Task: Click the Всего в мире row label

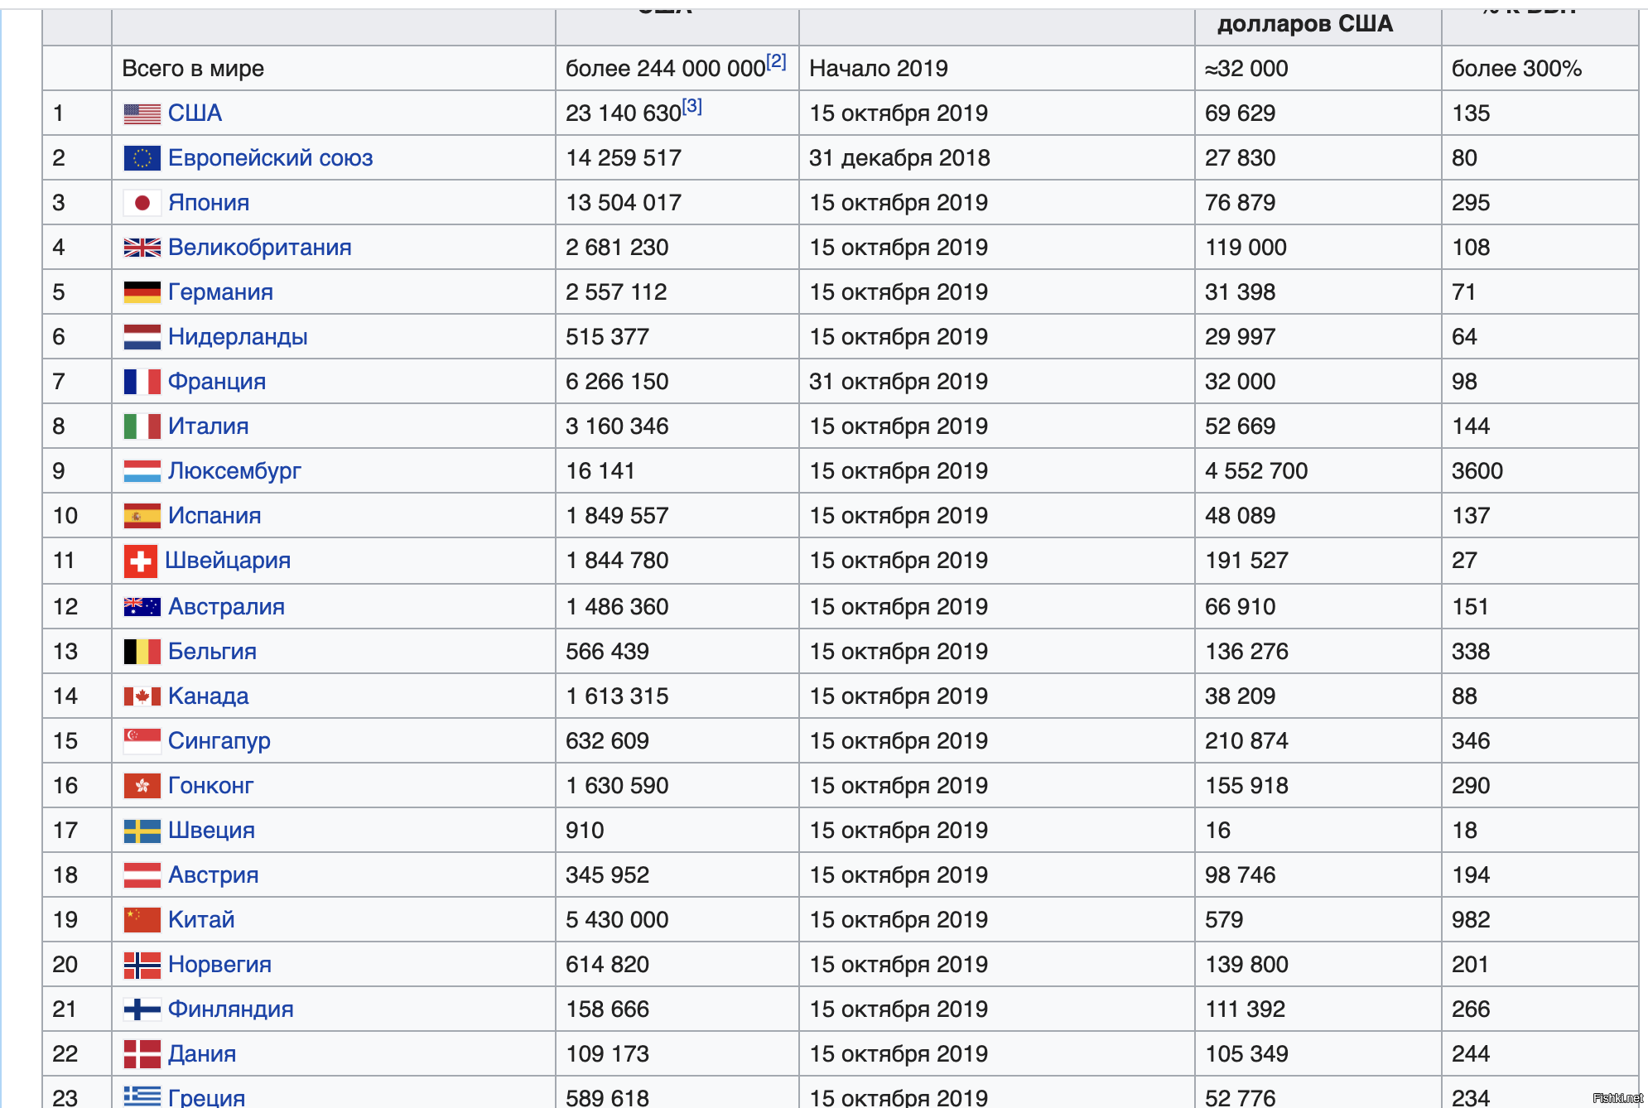Action: click(193, 69)
